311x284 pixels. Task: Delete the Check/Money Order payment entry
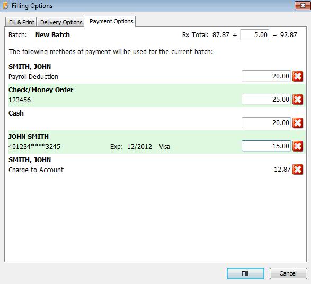pyautogui.click(x=298, y=100)
